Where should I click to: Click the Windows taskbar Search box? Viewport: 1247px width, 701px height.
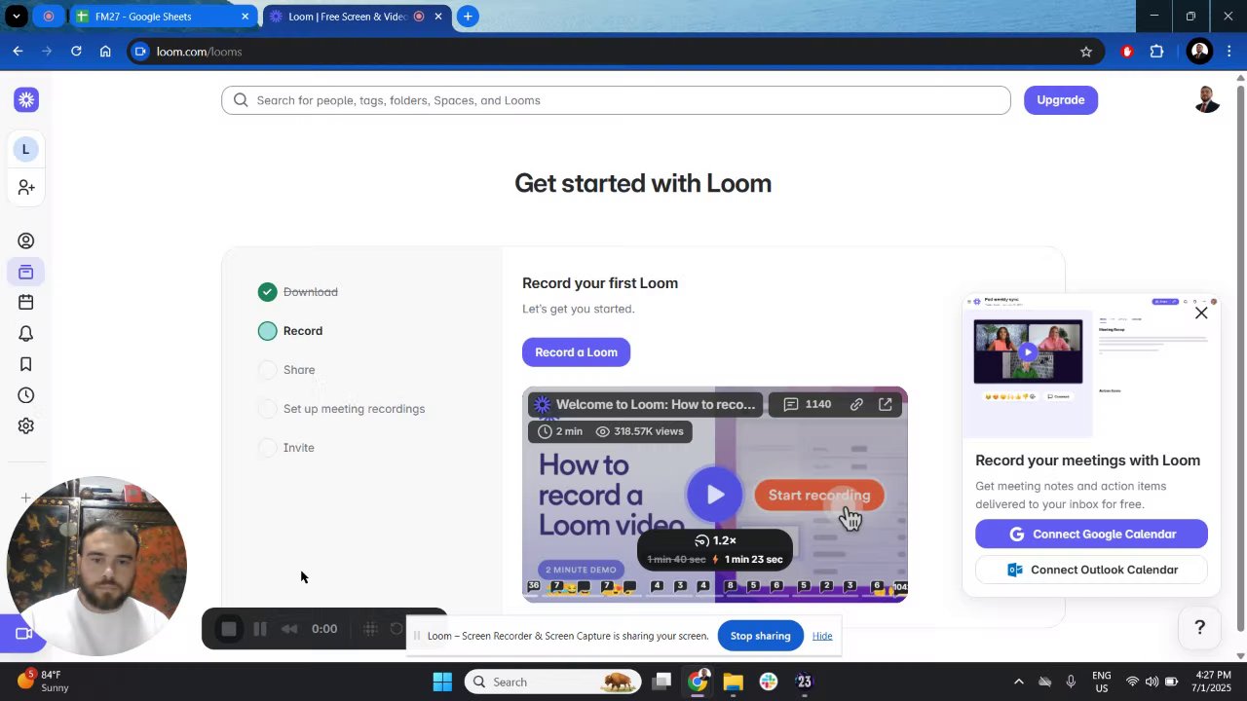552,682
